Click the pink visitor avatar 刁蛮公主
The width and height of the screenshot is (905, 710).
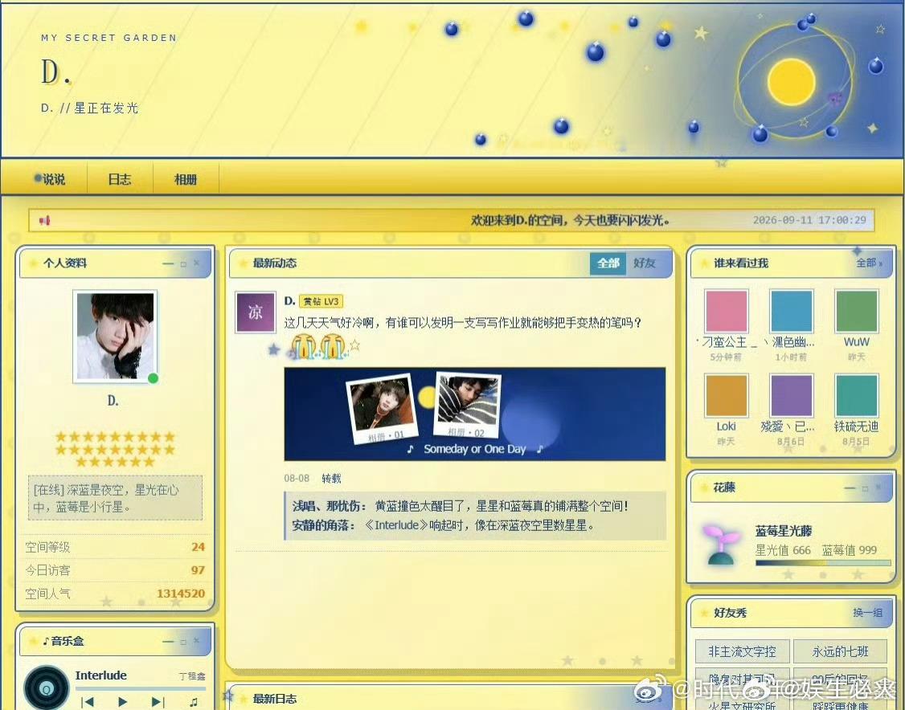point(726,311)
